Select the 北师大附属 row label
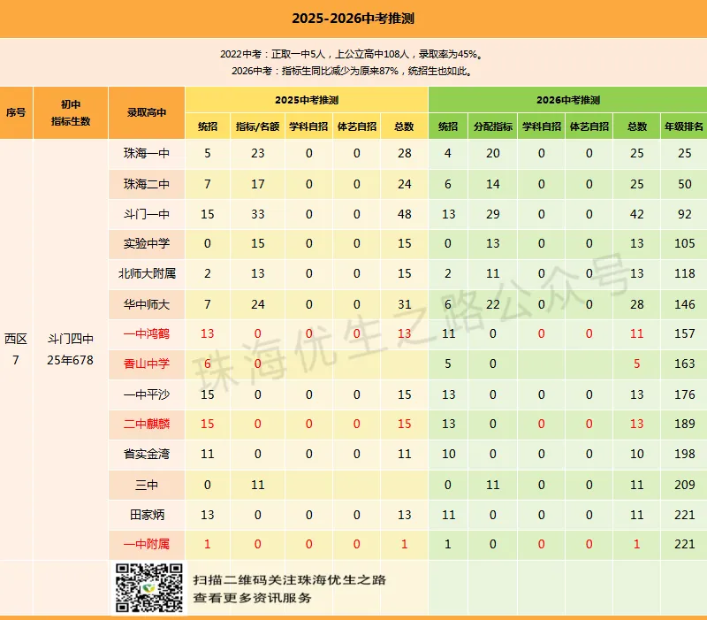Image resolution: width=707 pixels, height=620 pixels. coord(147,273)
